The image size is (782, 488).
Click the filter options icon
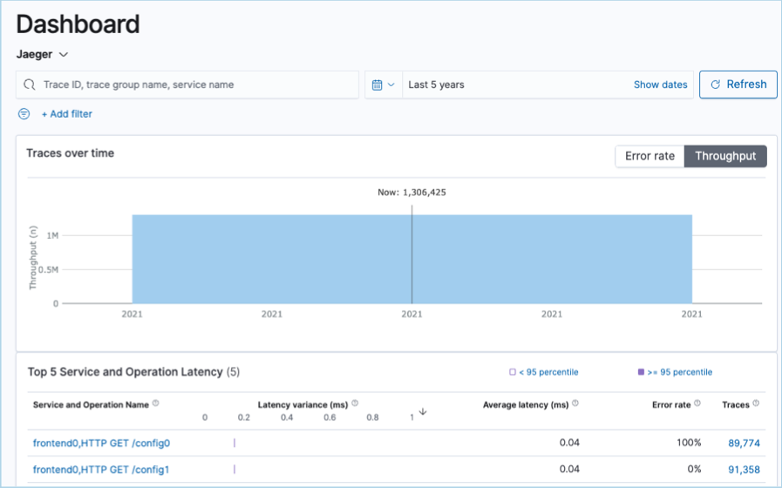[x=24, y=114]
